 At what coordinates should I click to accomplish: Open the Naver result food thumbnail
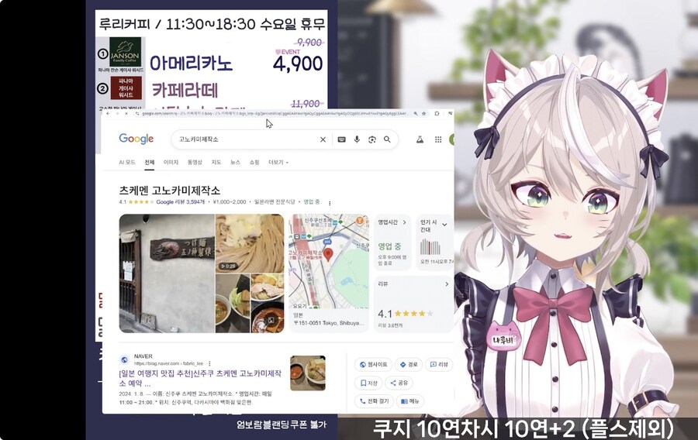click(x=308, y=373)
